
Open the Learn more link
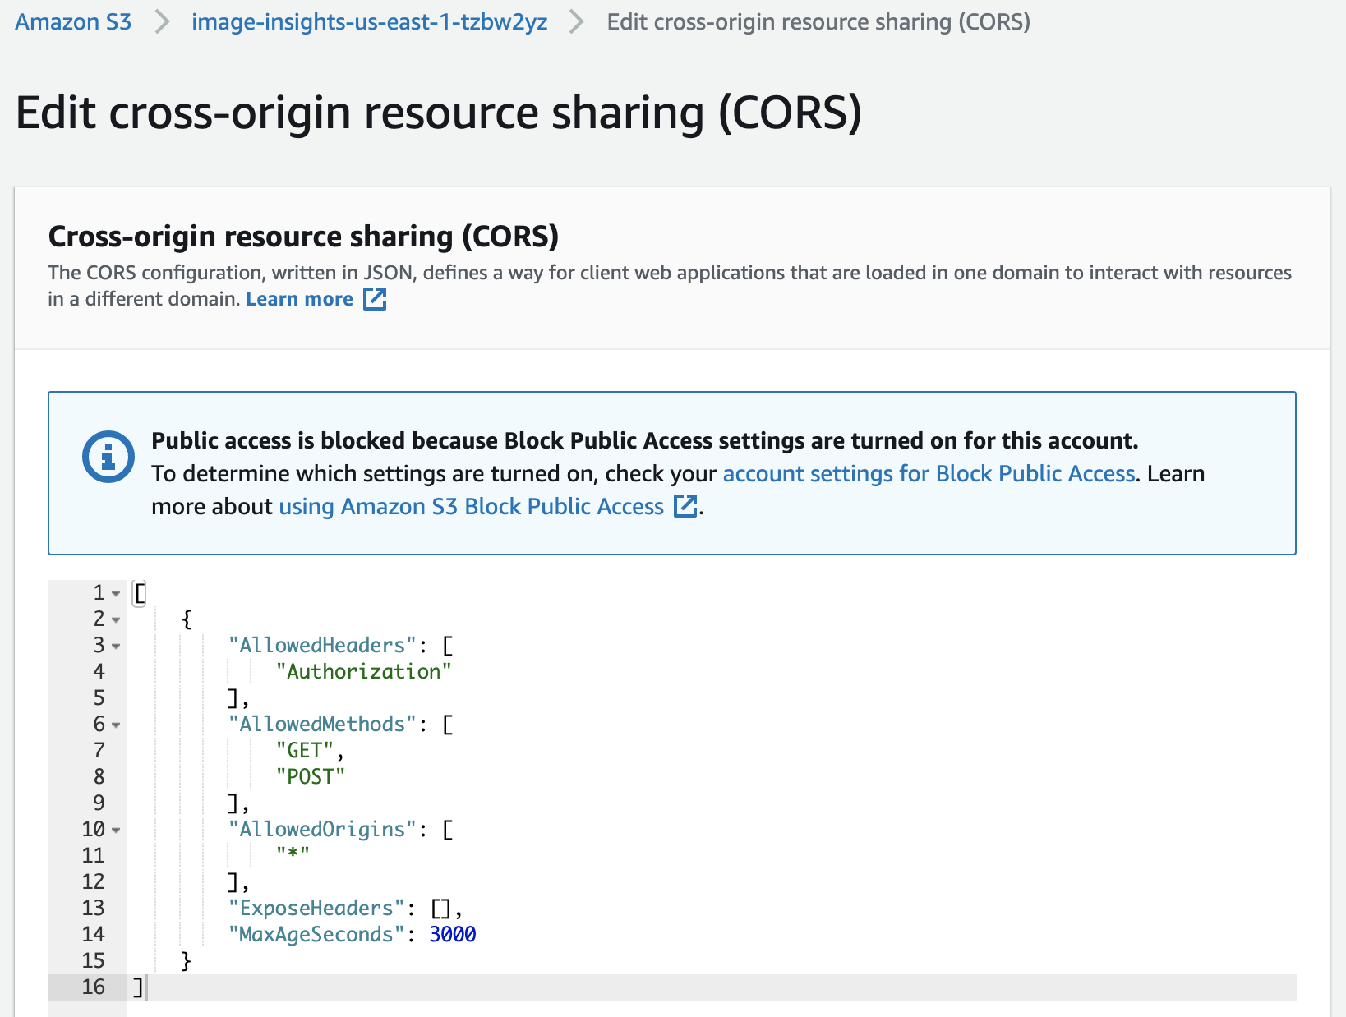[x=299, y=299]
